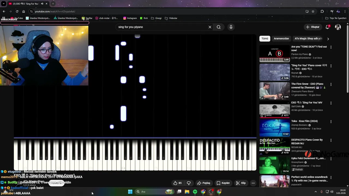The height and width of the screenshot is (196, 349).
Task: Open "Uyku Felci Denemesi" video title
Action: [308, 158]
